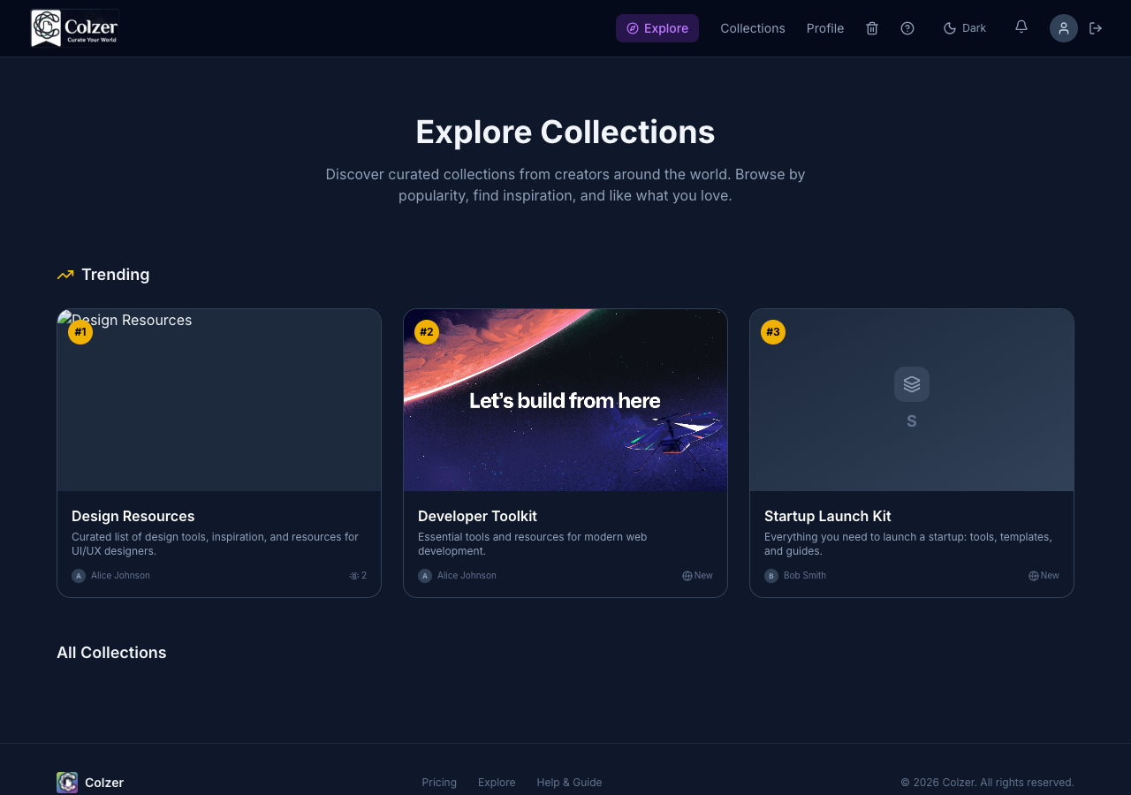
Task: Click the help question mark icon
Action: (x=907, y=27)
